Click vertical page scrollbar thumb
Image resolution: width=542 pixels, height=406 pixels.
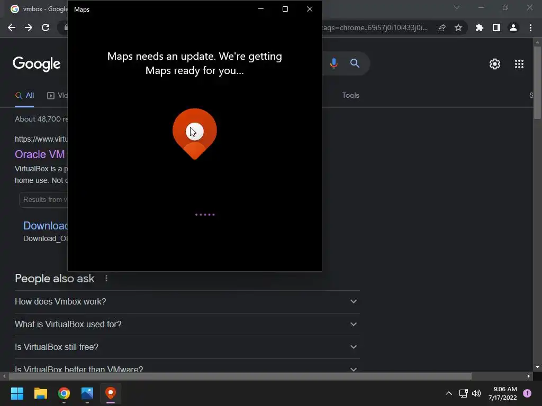point(537,82)
